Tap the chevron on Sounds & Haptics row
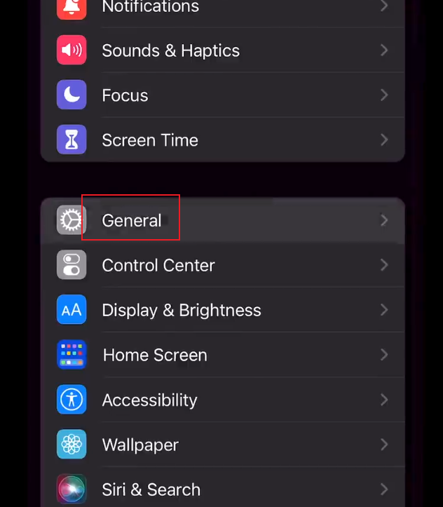The width and height of the screenshot is (443, 507). 384,50
